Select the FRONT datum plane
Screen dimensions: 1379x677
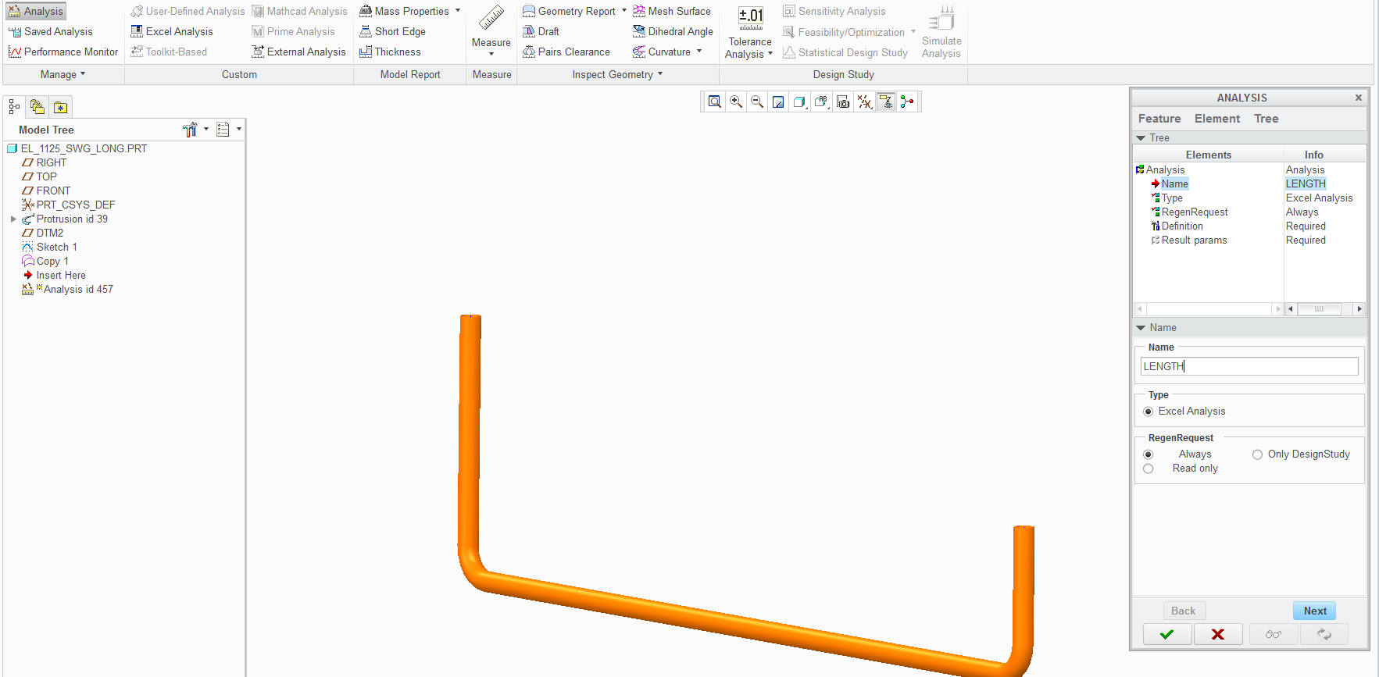[53, 191]
